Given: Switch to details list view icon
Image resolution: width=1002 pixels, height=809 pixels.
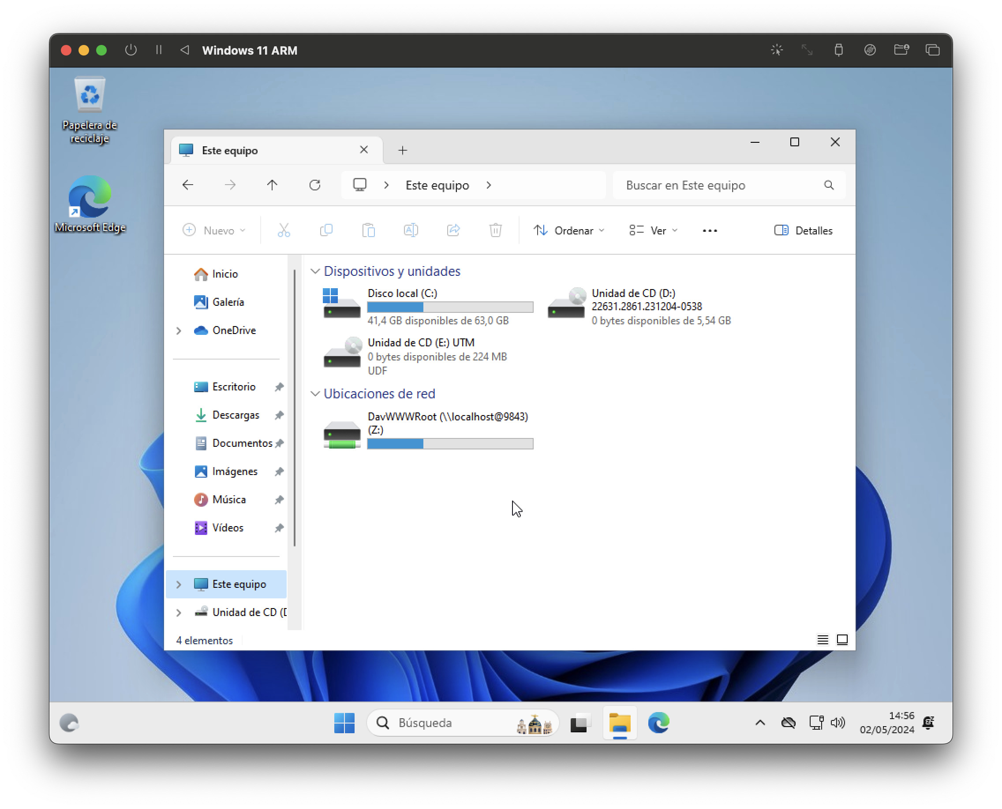Looking at the screenshot, I should [823, 639].
